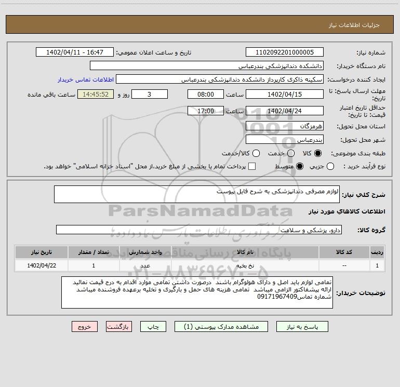
Task: Click the validity time field 17:00
Action: 206,111
